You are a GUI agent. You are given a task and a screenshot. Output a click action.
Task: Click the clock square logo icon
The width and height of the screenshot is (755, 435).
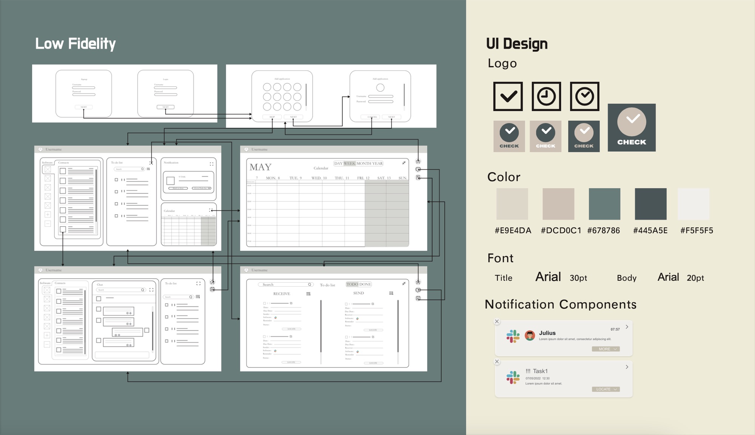546,96
